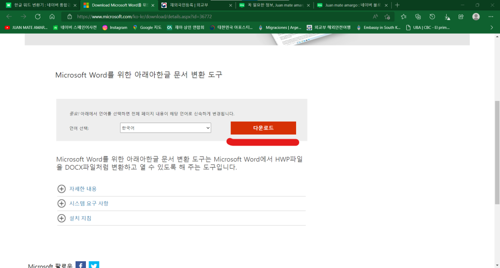Viewport: 500px width, 268px height.
Task: Open browser History icon
Action: (x=432, y=17)
